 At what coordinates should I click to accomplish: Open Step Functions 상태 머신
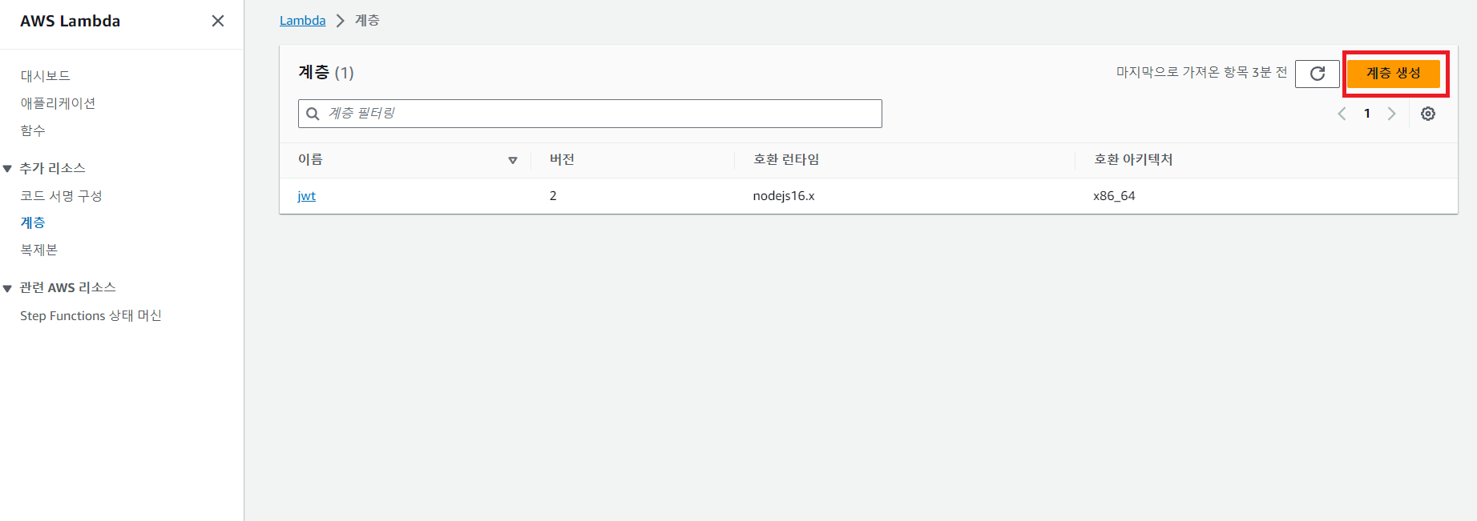(91, 315)
